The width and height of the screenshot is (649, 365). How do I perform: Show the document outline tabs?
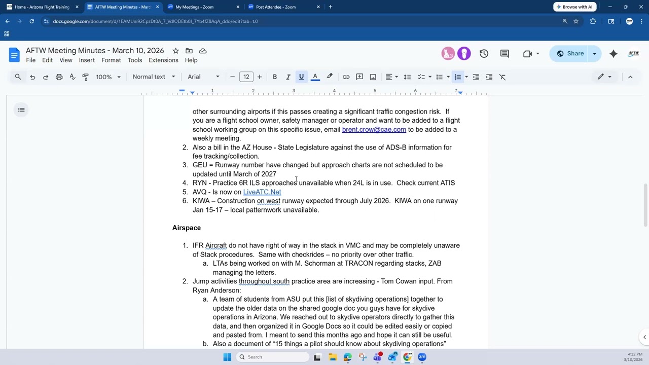(x=21, y=110)
